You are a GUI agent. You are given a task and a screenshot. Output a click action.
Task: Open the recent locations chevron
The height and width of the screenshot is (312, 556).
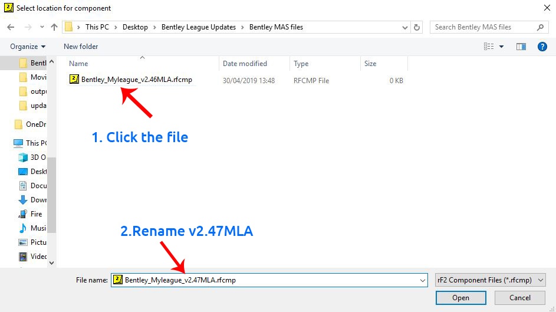(42, 27)
